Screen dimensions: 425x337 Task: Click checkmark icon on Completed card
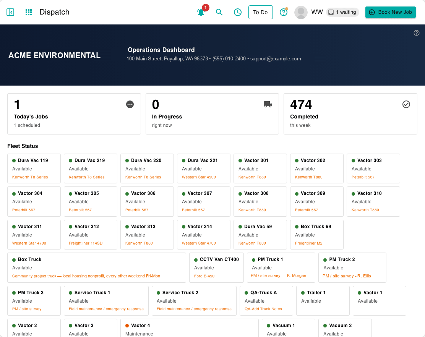tap(406, 104)
